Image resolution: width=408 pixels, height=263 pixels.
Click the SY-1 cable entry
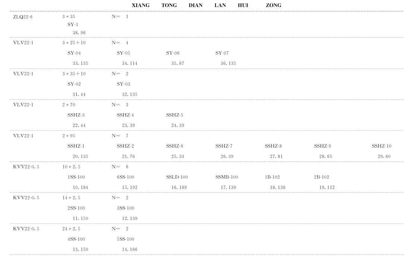pyautogui.click(x=73, y=25)
